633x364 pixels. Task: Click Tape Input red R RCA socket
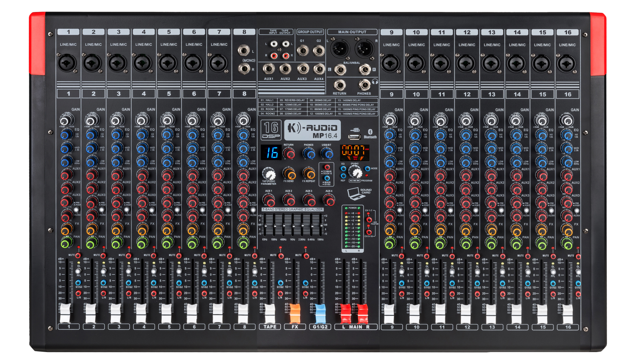(274, 55)
